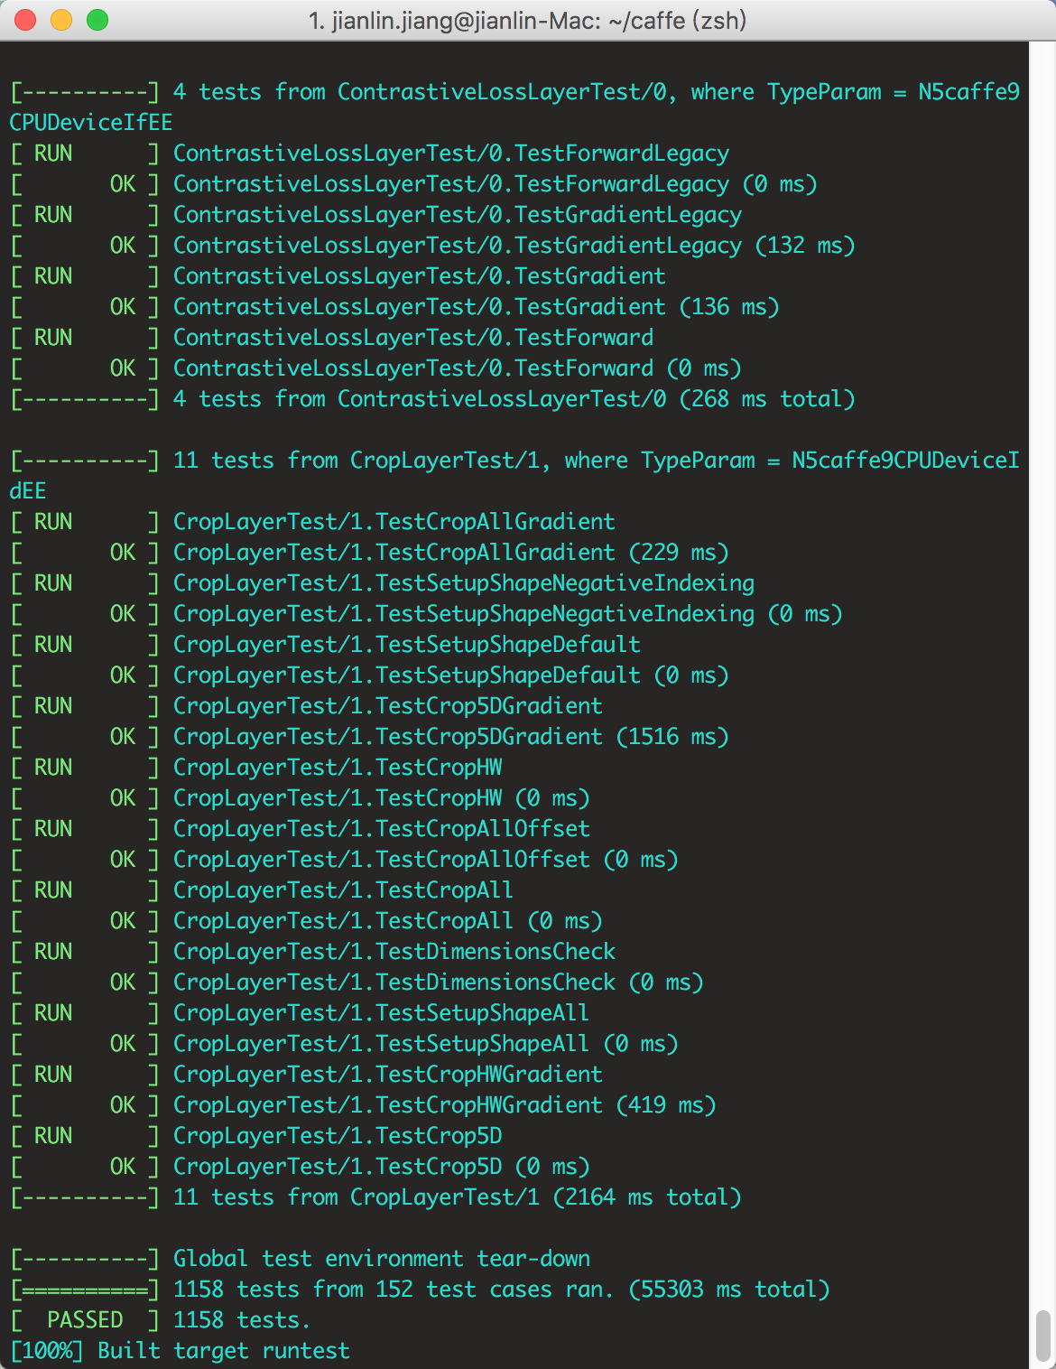The height and width of the screenshot is (1369, 1056).
Task: Click the green zoom window button
Action: click(97, 20)
